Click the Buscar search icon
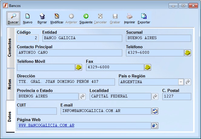The image size is (201, 139). click(x=13, y=16)
